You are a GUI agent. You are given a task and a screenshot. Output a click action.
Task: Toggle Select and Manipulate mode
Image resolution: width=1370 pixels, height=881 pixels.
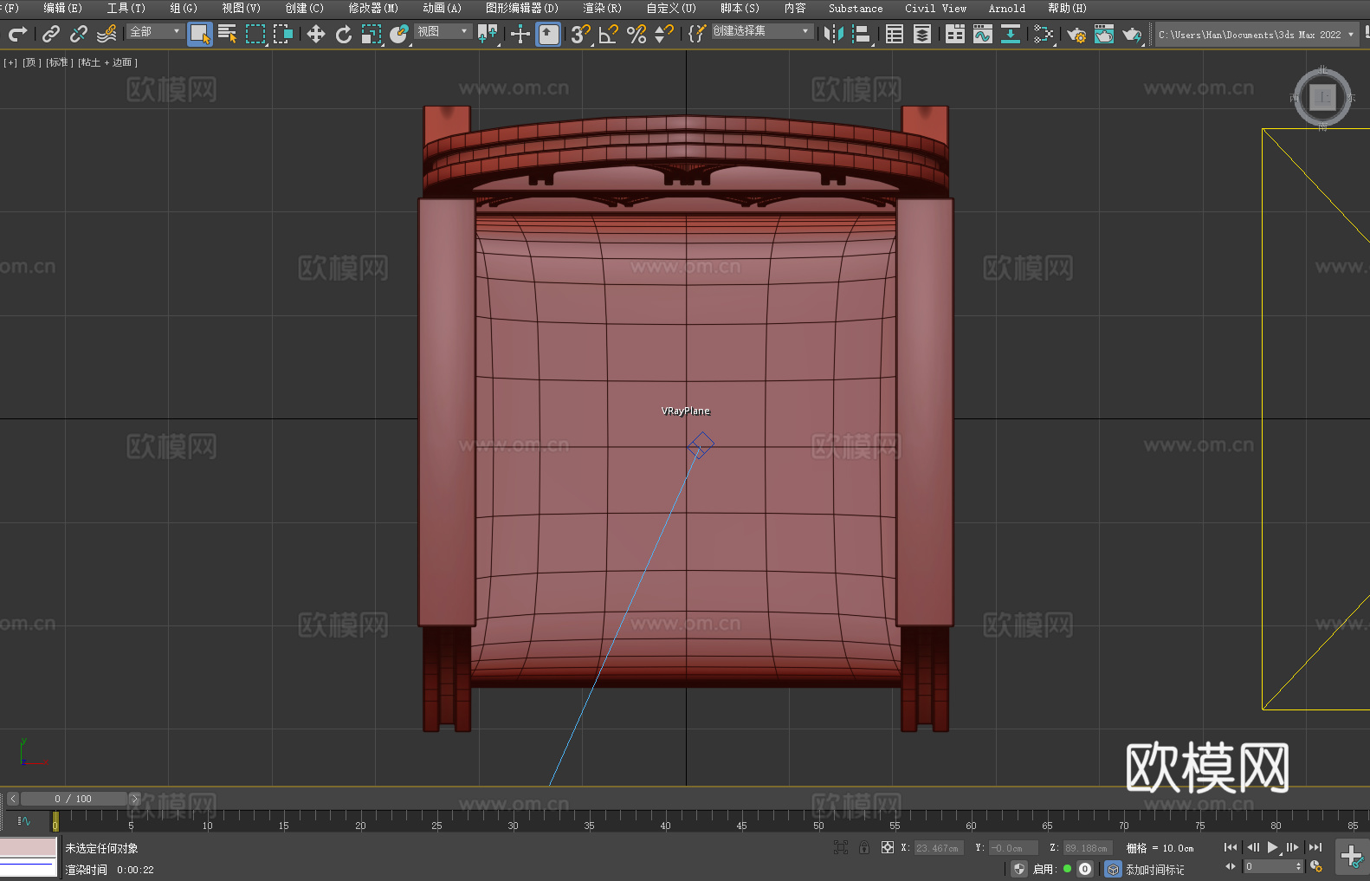520,34
